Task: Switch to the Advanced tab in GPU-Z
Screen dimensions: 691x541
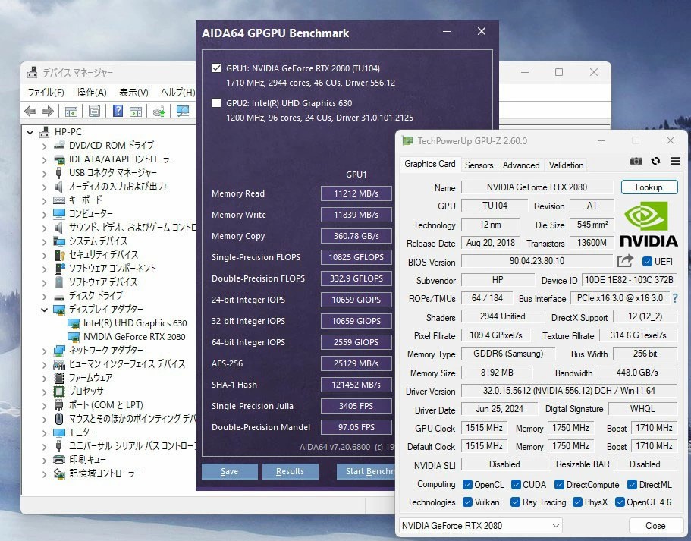Action: 521,165
